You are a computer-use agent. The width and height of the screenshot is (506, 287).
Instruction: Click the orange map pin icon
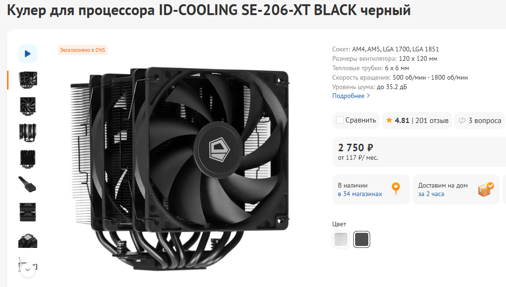396,188
